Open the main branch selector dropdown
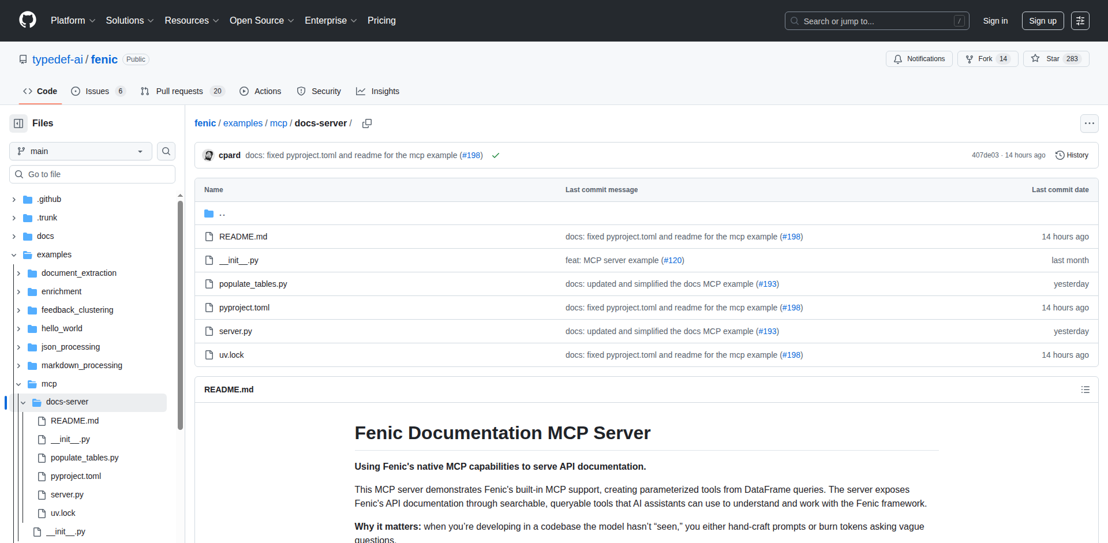Image resolution: width=1108 pixels, height=543 pixels. (x=81, y=151)
